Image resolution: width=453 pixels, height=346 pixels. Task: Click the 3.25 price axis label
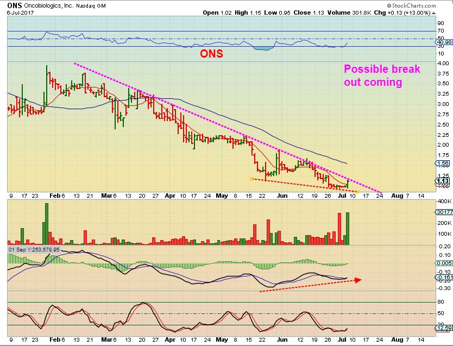tap(443, 94)
